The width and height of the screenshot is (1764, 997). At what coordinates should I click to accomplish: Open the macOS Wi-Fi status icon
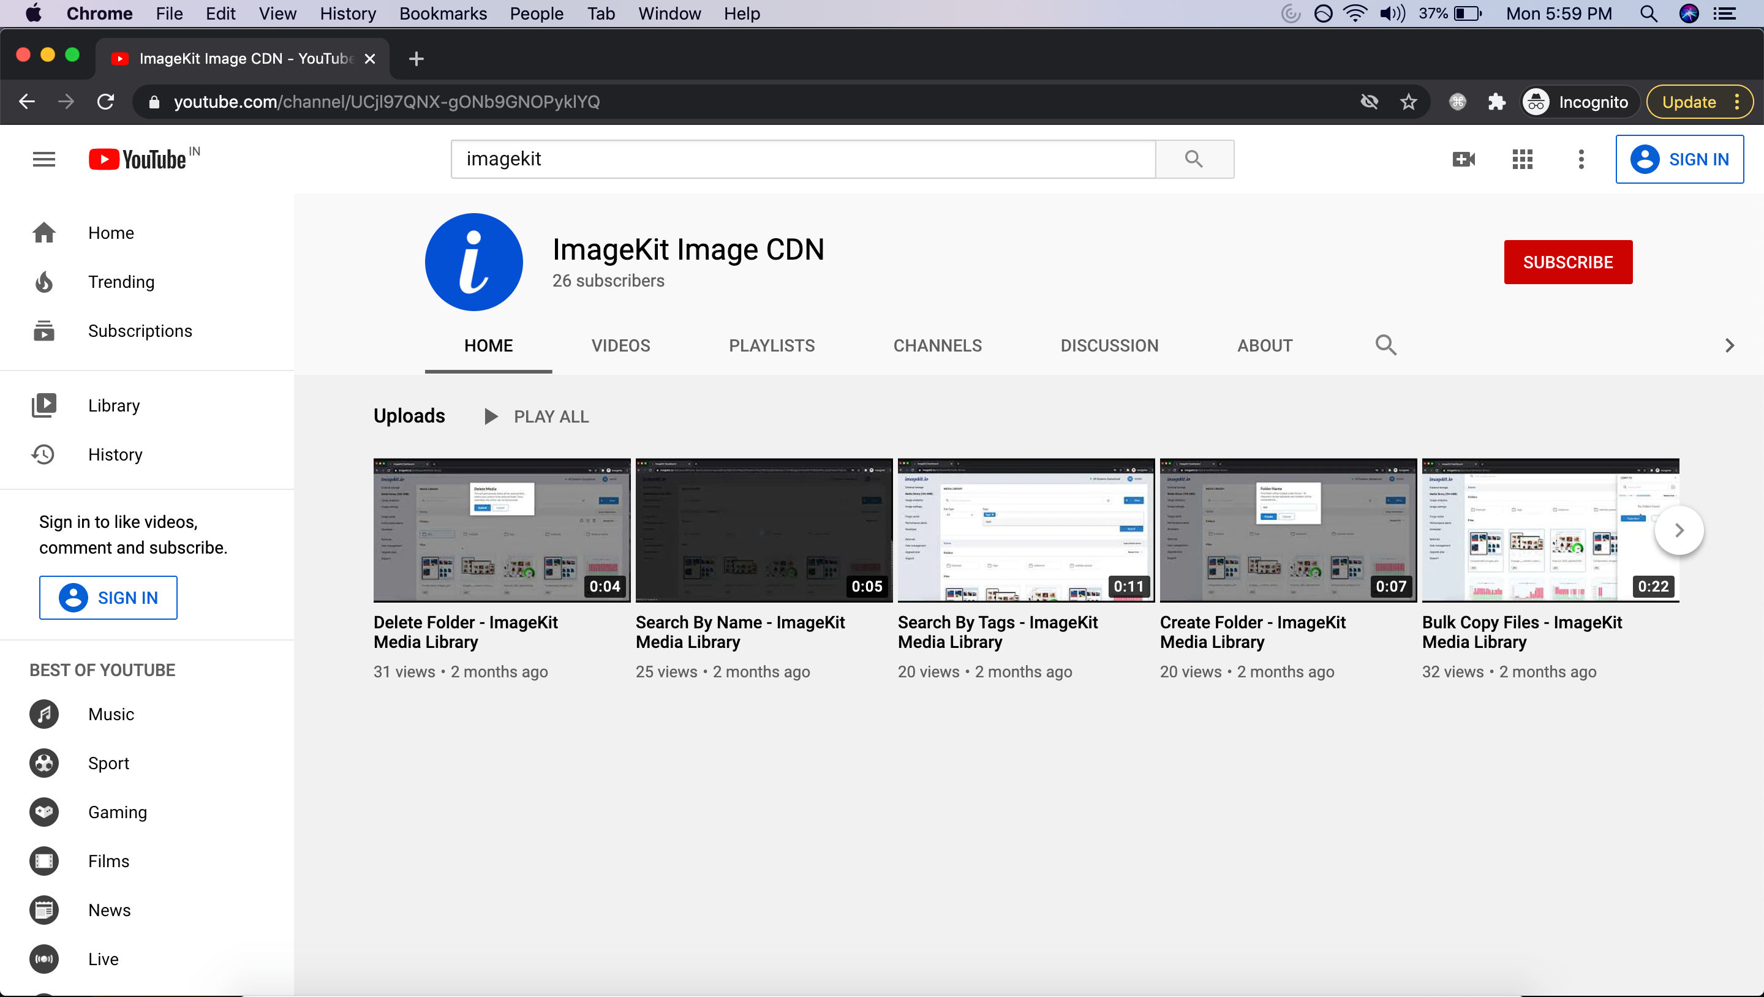[x=1355, y=13]
